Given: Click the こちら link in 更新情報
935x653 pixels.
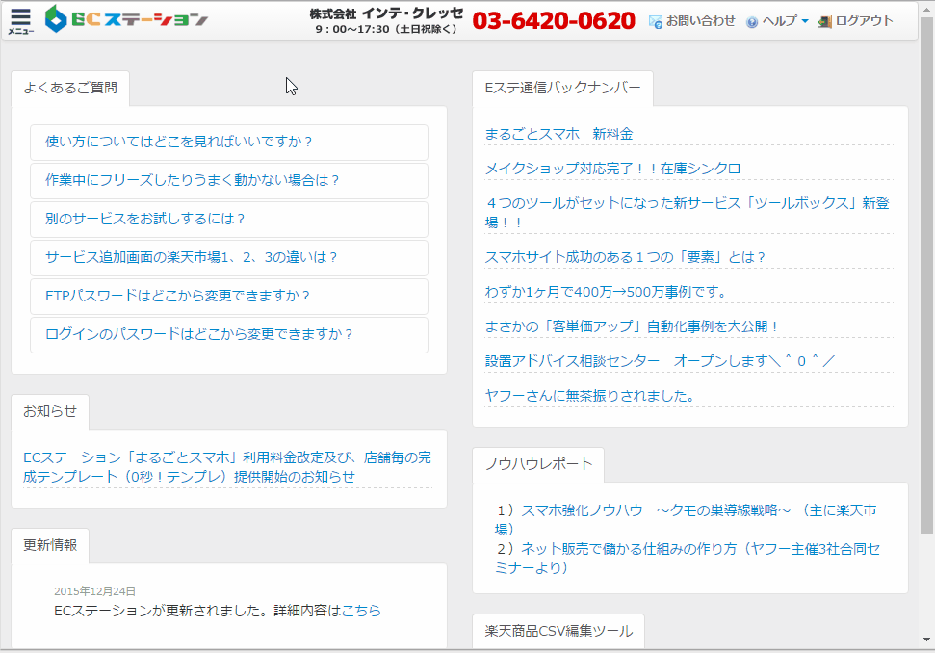Looking at the screenshot, I should point(361,611).
